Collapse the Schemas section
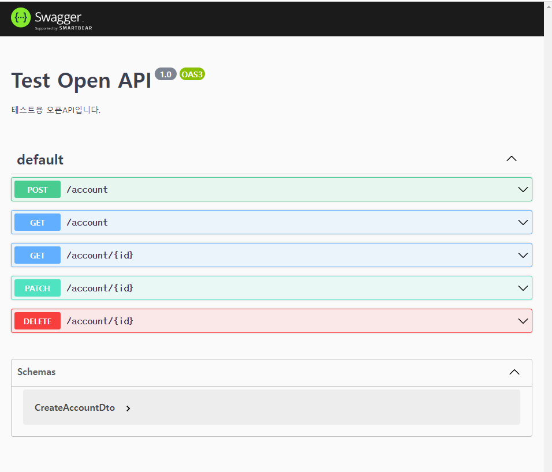This screenshot has width=552, height=472. pos(514,372)
